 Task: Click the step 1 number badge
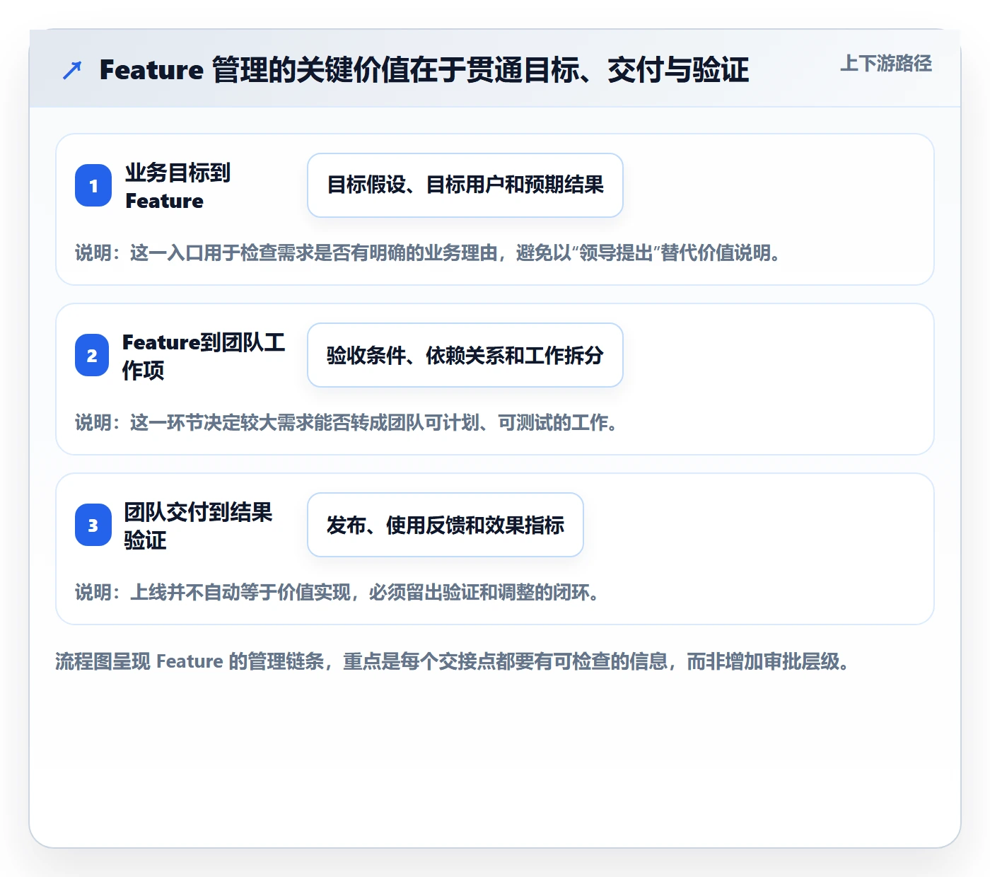(93, 185)
